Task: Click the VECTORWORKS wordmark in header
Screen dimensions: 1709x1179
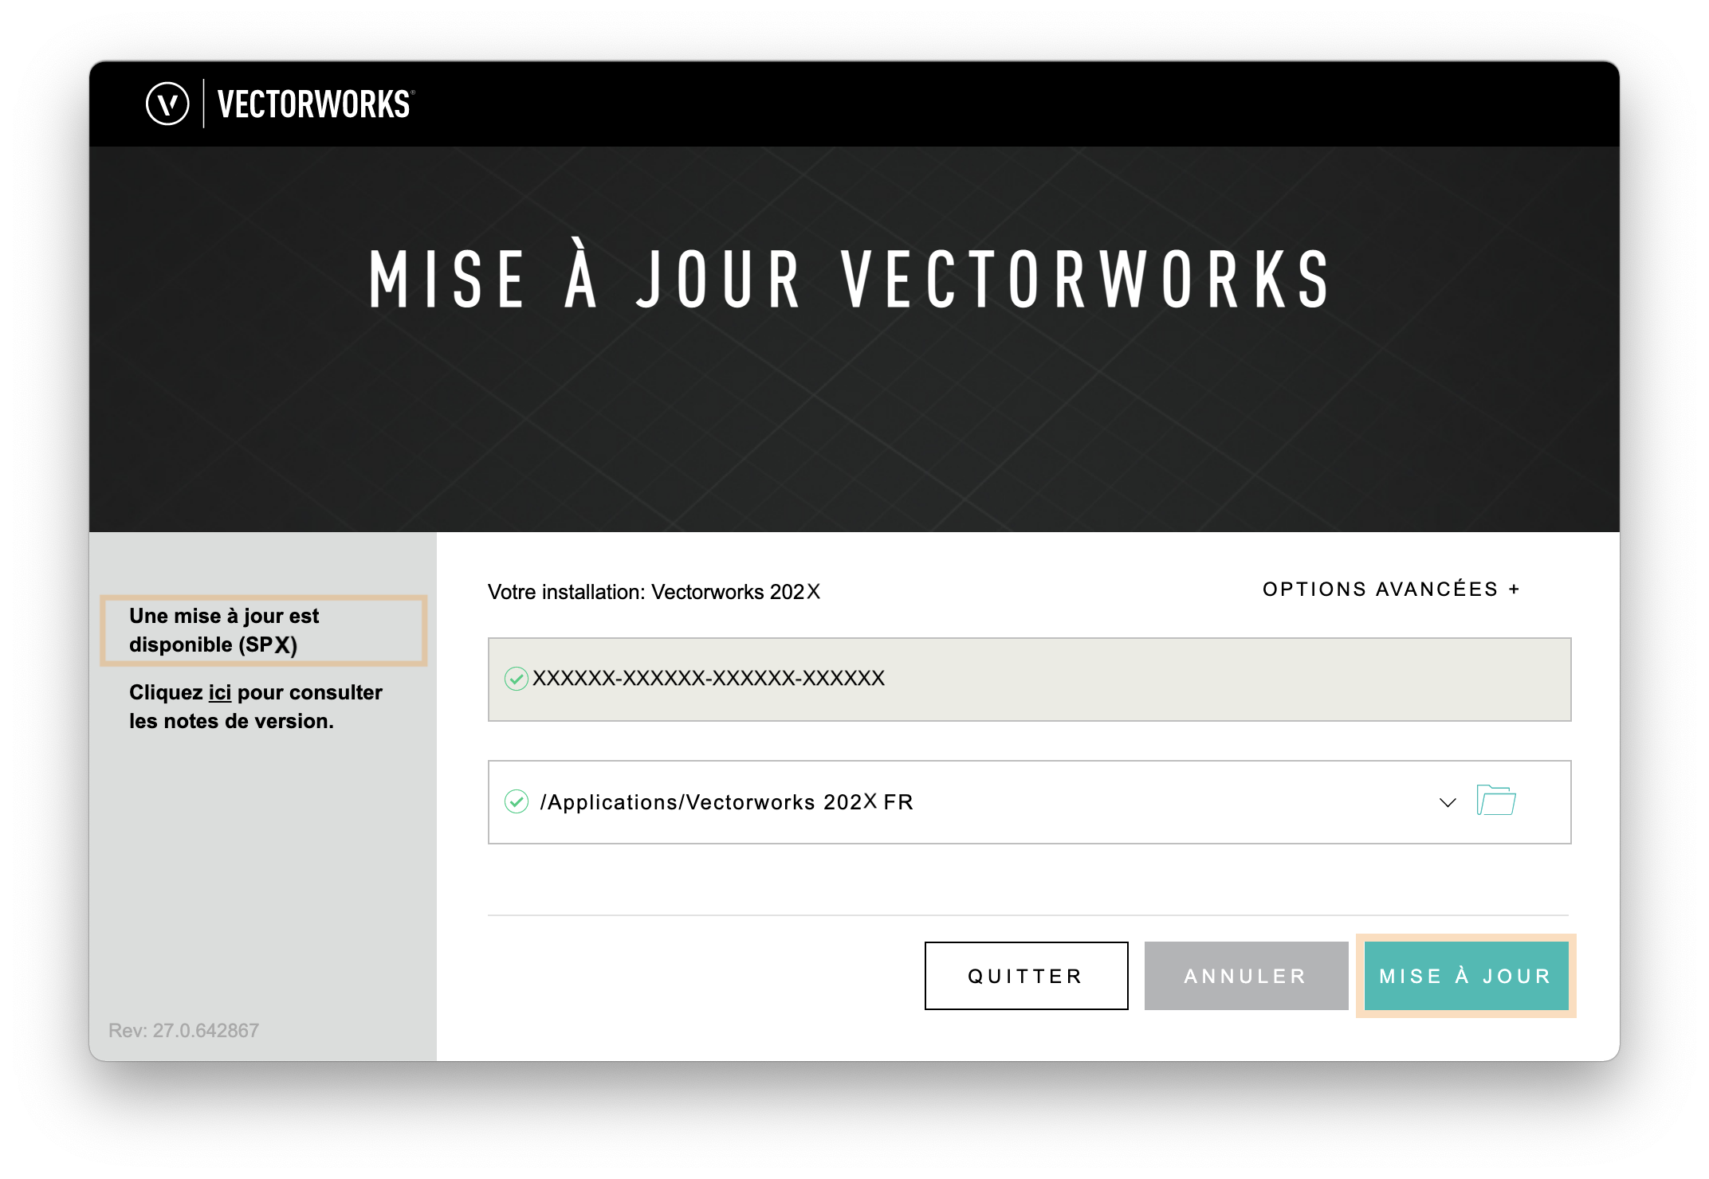Action: click(x=316, y=104)
